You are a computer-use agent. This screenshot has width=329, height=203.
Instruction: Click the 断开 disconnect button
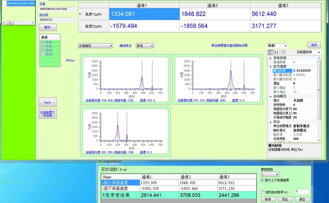[48, 27]
